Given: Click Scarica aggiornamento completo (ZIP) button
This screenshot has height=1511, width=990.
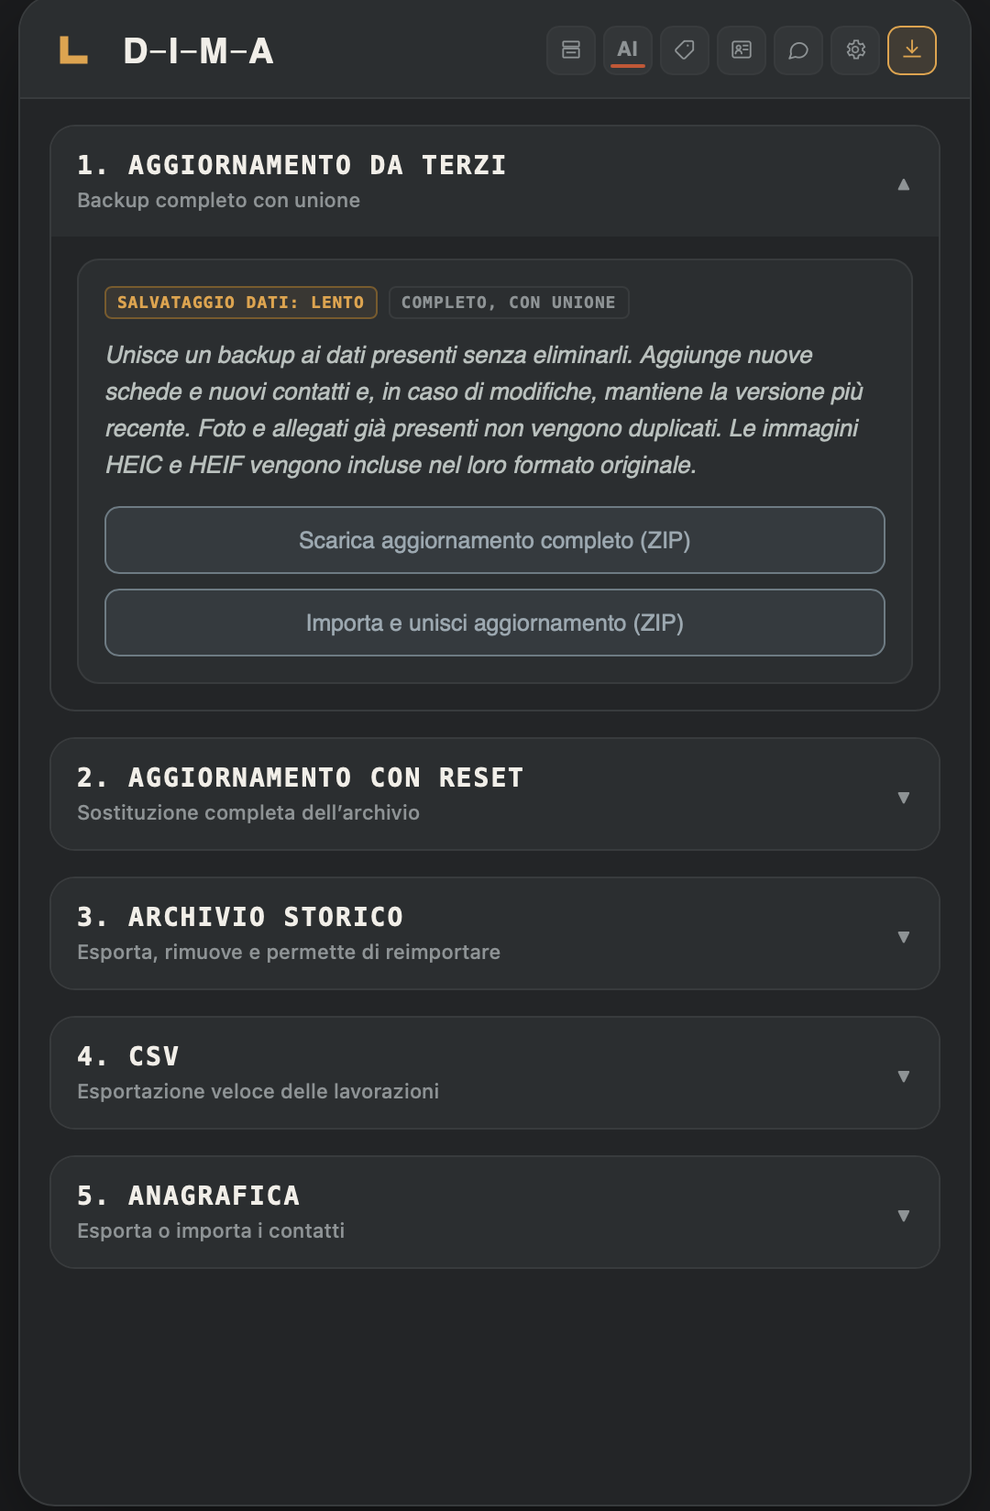Looking at the screenshot, I should 495,540.
